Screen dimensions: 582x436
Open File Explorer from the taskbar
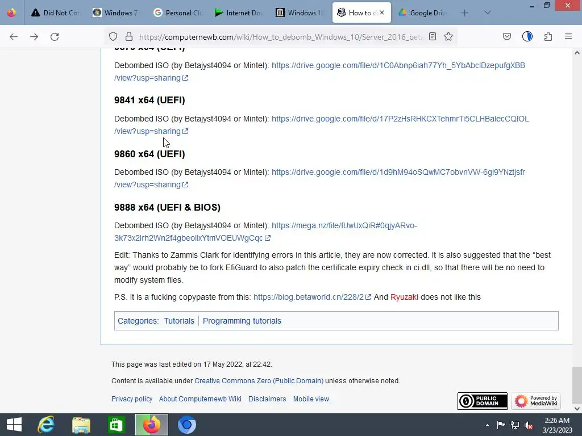[81, 425]
